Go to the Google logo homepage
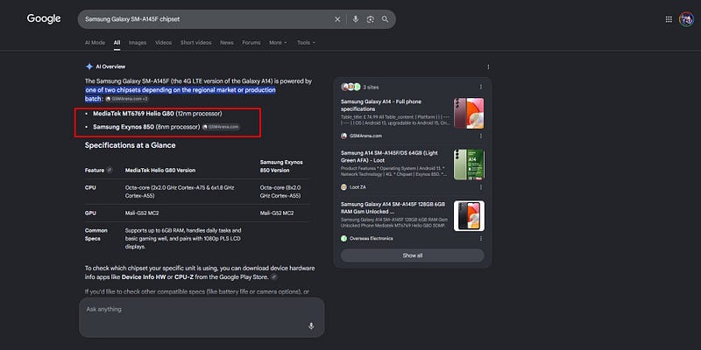Screen dimensions: 701x350 tap(44, 18)
